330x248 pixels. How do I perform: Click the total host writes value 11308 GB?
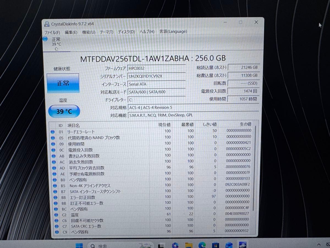click(243, 75)
